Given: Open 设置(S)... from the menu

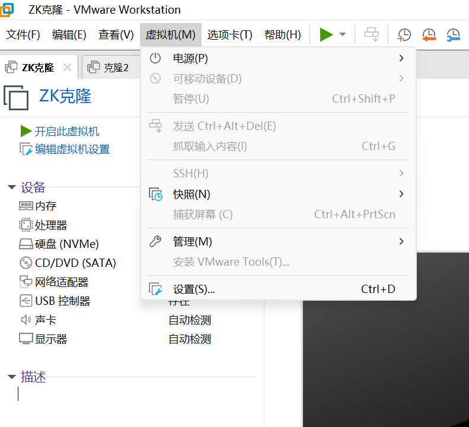Looking at the screenshot, I should pyautogui.click(x=279, y=289).
